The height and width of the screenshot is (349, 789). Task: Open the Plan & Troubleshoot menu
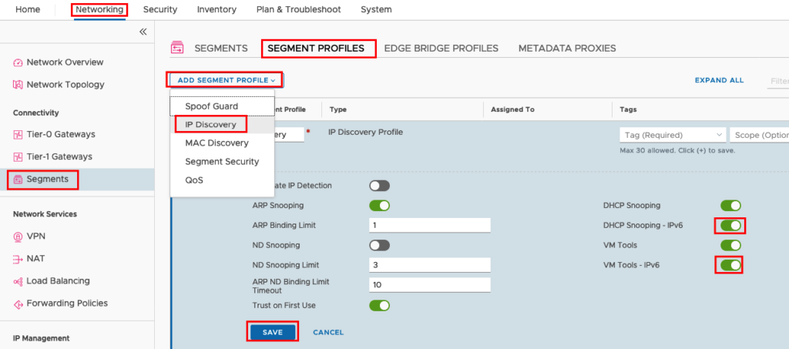(x=298, y=9)
